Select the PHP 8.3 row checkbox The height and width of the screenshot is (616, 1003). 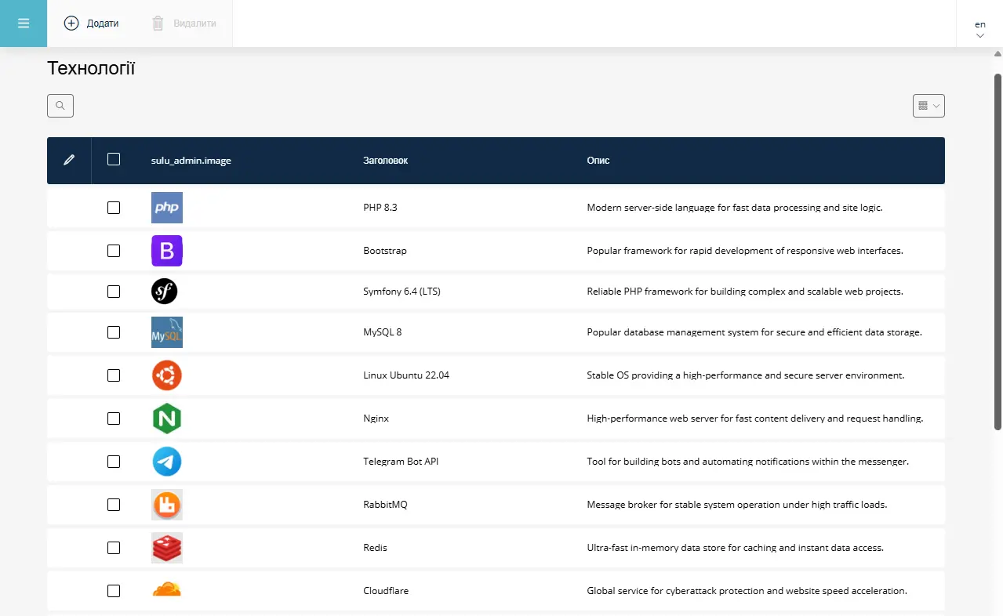(114, 208)
